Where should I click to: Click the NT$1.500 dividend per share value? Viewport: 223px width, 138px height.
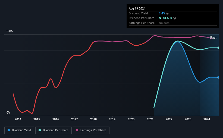[x=165, y=18]
